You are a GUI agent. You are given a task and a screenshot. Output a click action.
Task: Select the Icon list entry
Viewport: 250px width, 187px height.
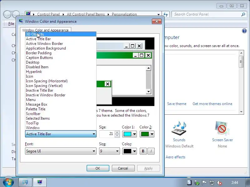tap(61, 76)
